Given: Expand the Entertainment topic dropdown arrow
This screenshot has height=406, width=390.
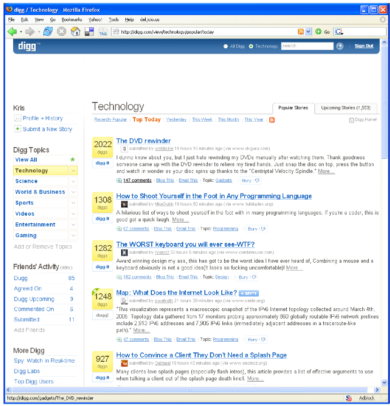Looking at the screenshot, I should click(73, 225).
